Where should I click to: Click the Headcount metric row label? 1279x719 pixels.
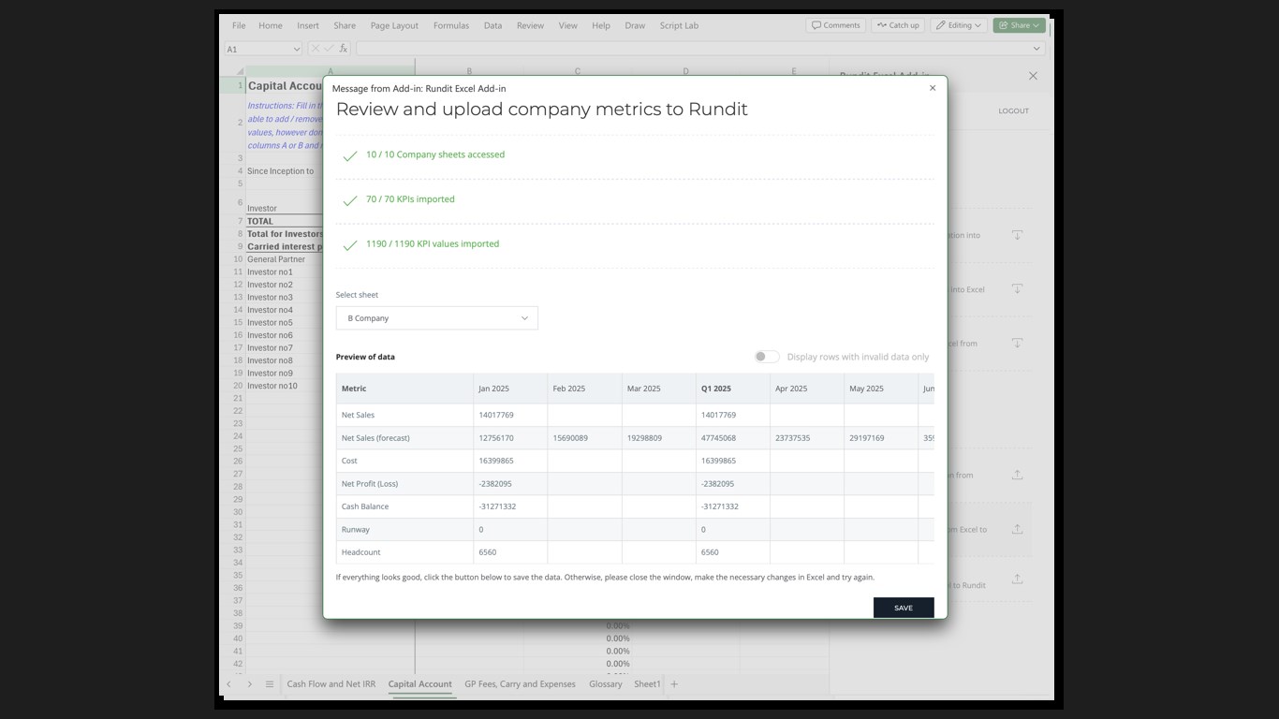(x=361, y=552)
